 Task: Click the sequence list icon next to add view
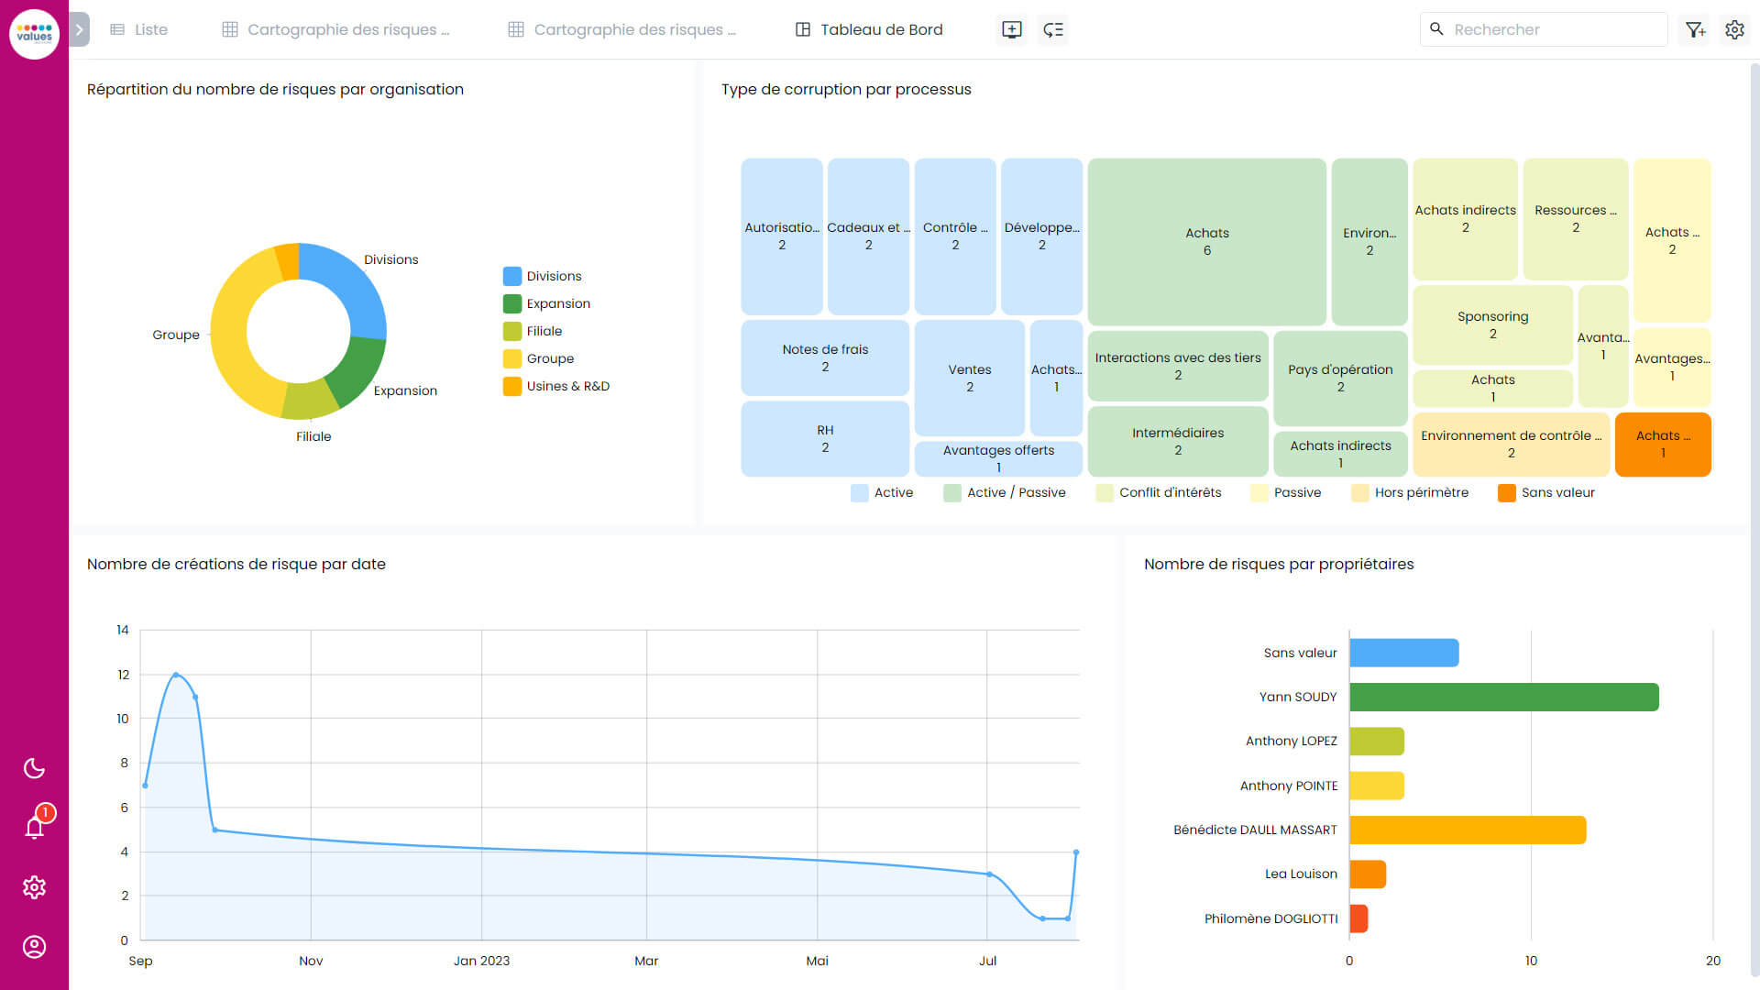1052,29
